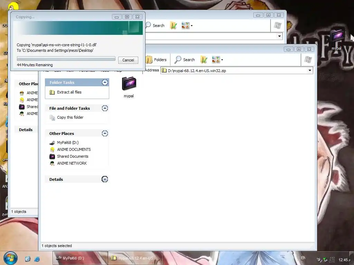Click the safely remove hardware tray icon
This screenshot has width=354, height=265.
pos(325,259)
